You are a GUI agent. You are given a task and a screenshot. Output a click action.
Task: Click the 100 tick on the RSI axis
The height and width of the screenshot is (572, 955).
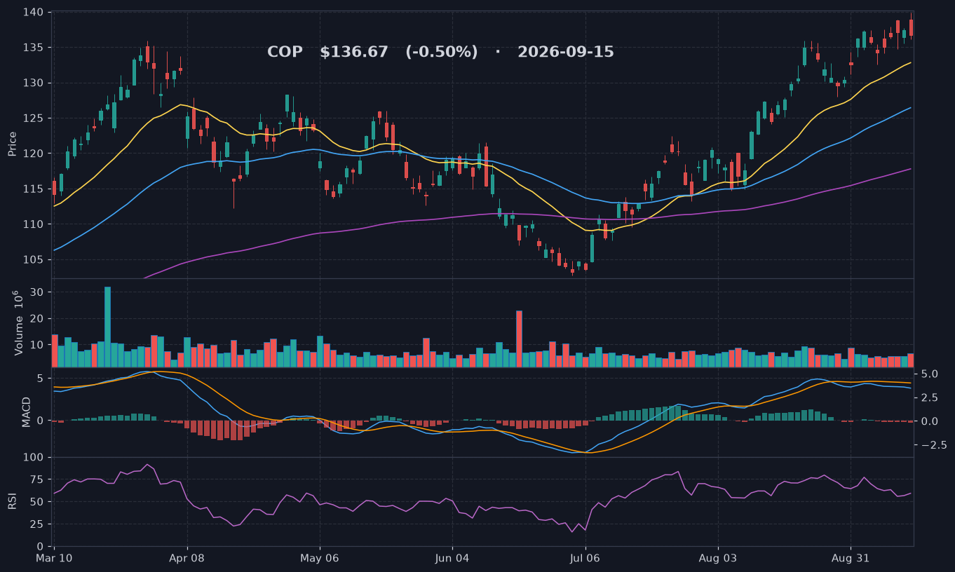[x=34, y=458]
